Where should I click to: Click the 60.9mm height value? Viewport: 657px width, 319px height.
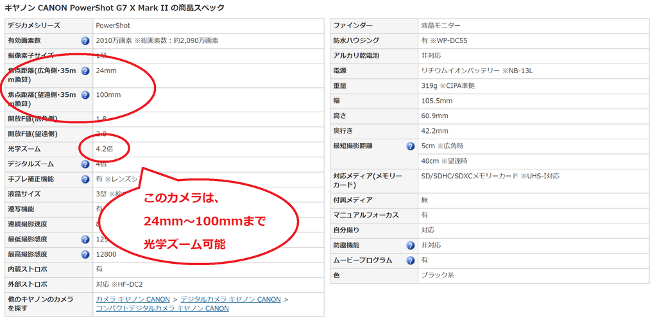pos(434,116)
